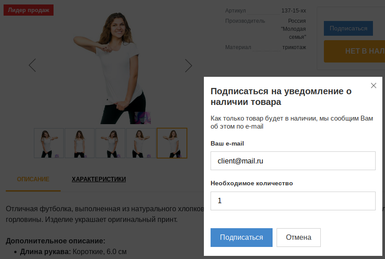Viewport: 385px width, 259px height.
Task: Select the second product thumbnail
Action: [79, 143]
